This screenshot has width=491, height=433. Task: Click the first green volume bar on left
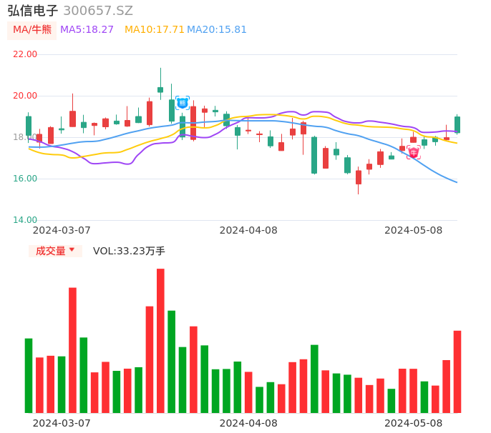coord(29,375)
